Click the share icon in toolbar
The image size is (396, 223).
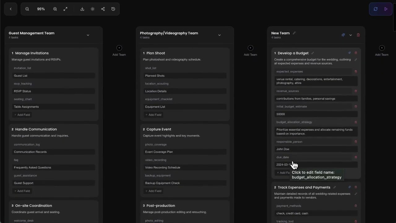(x=103, y=9)
